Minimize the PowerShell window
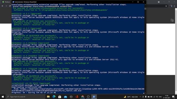 pyautogui.click(x=133, y=2)
